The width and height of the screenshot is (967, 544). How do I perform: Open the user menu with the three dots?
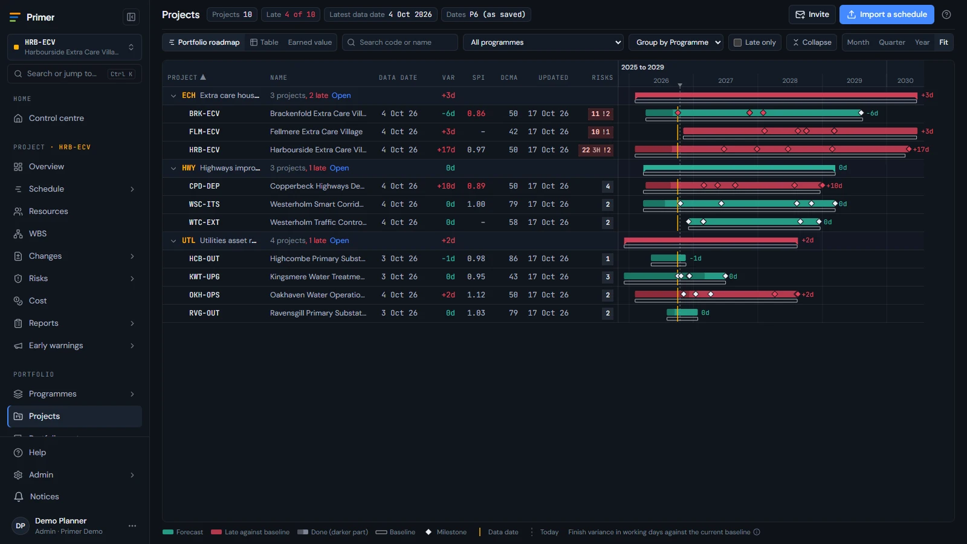tap(132, 526)
